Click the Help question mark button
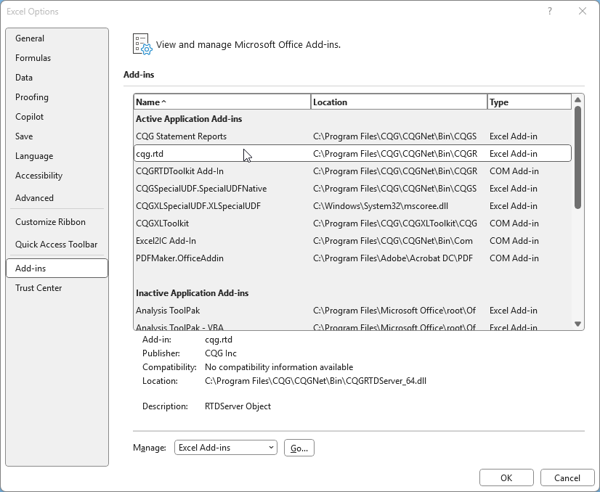This screenshot has height=492, width=600. pos(550,11)
